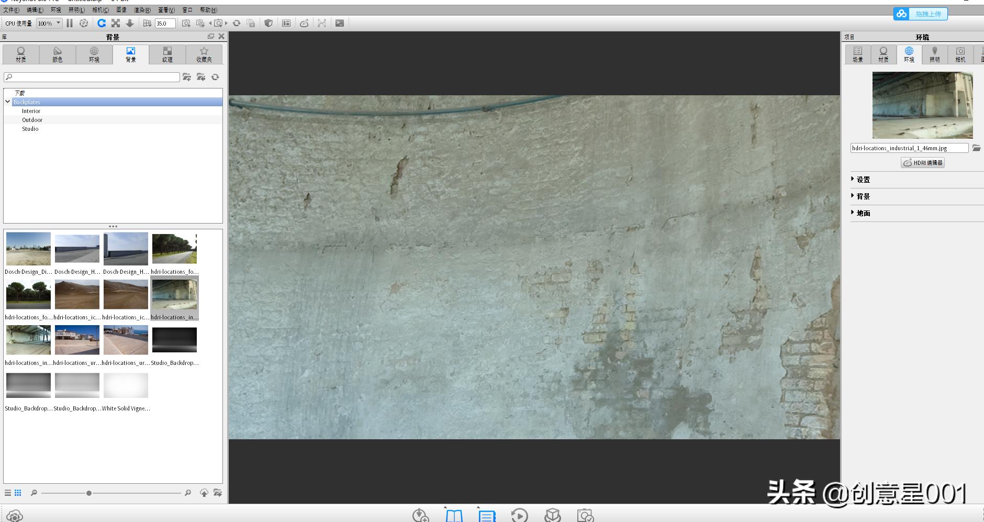Screen dimensions: 984x522
Task: Open the 文件(F) menu
Action: pyautogui.click(x=12, y=10)
